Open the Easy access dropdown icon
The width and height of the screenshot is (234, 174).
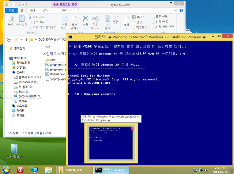[116, 22]
